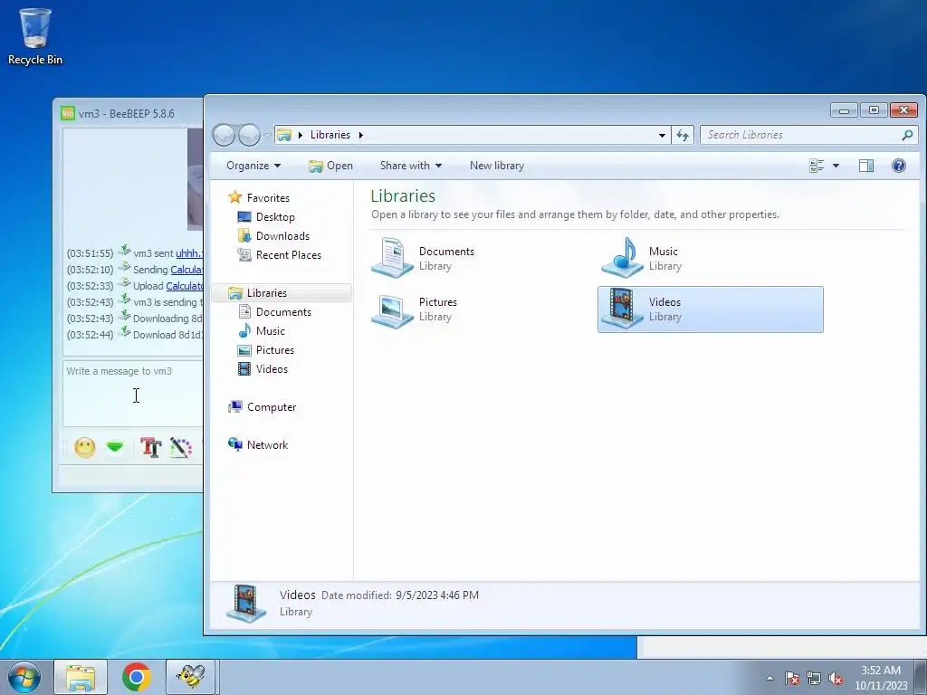Viewport: 927px width, 695px height.
Task: Click the 'vm3 is sending' chat line
Action: pos(134,302)
